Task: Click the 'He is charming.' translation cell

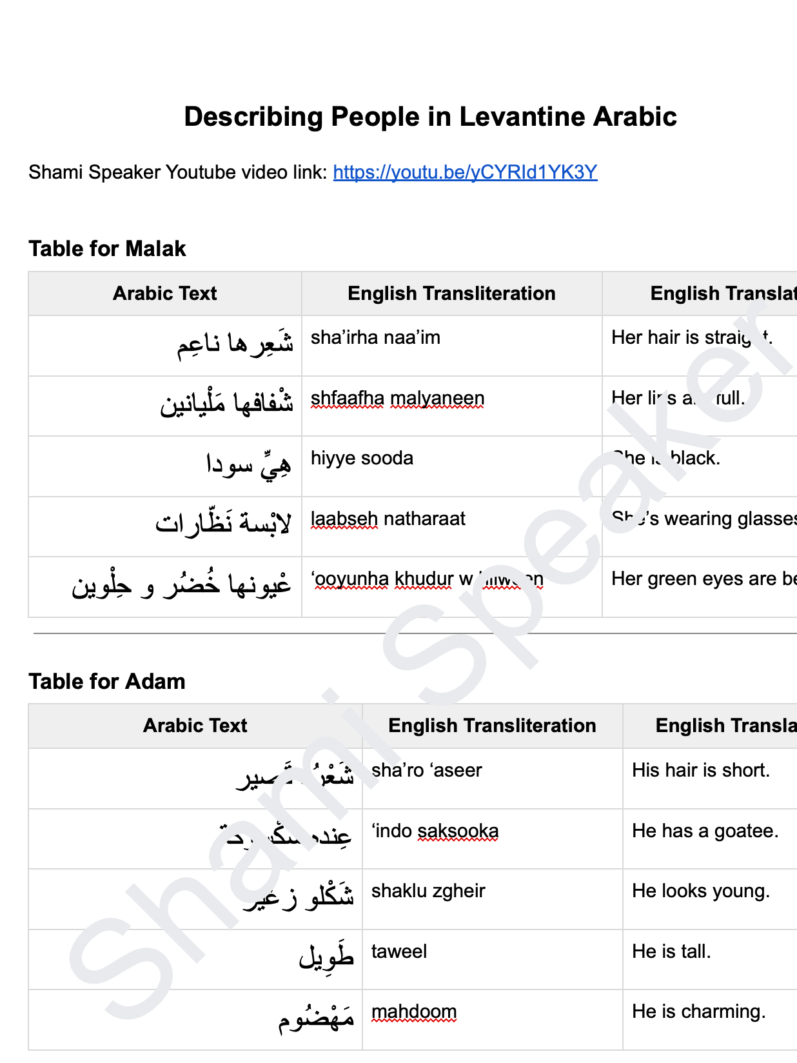Action: [x=699, y=1011]
